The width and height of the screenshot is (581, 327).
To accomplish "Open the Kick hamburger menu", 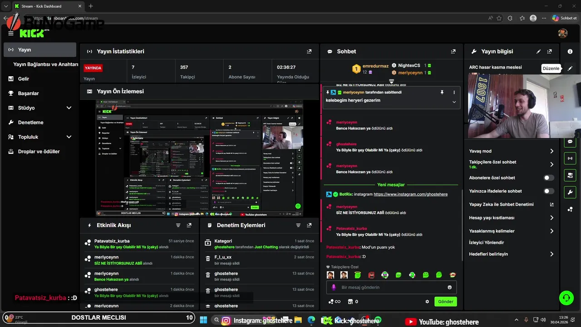I will coord(11,33).
